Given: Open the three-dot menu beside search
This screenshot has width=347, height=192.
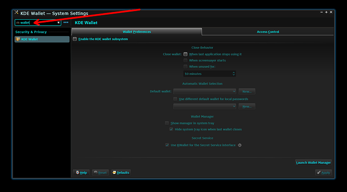Looking at the screenshot, I should 66,22.
